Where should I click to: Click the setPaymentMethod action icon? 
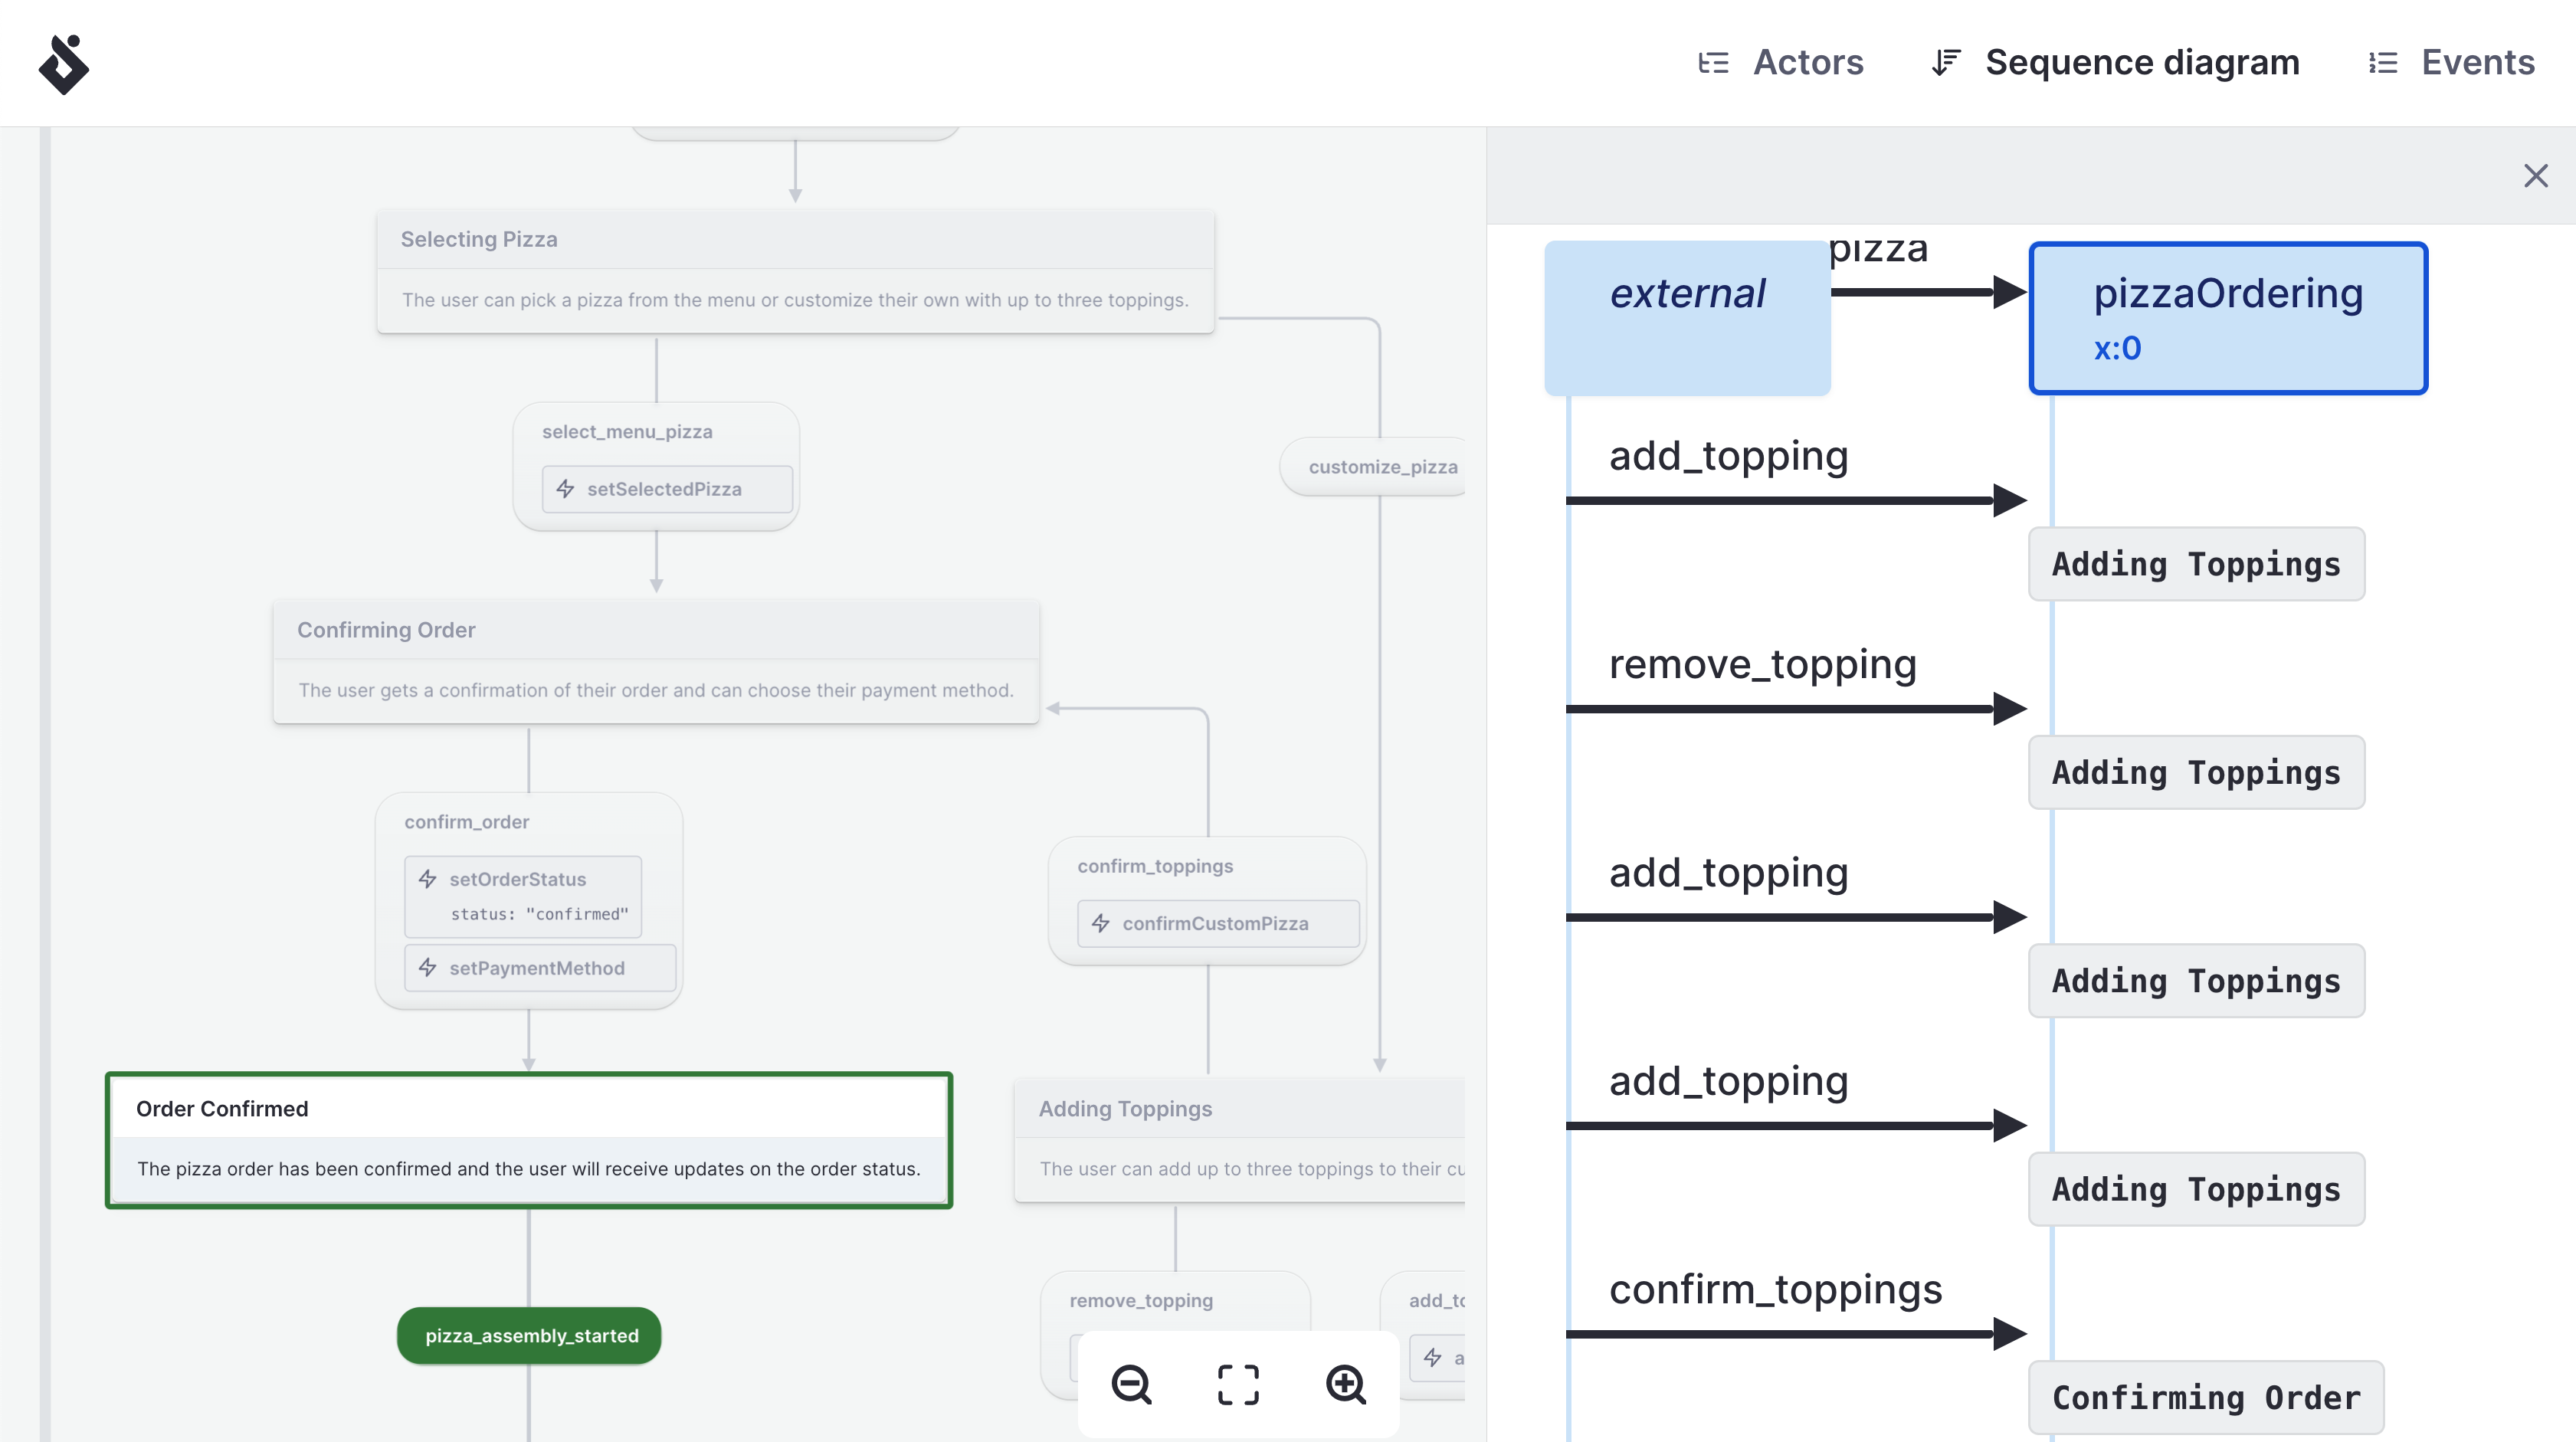click(428, 968)
